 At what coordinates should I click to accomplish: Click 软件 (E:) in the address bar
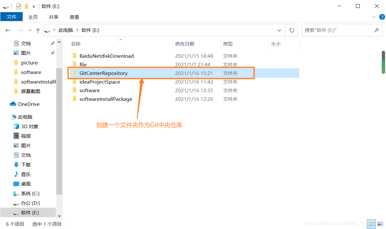90,30
